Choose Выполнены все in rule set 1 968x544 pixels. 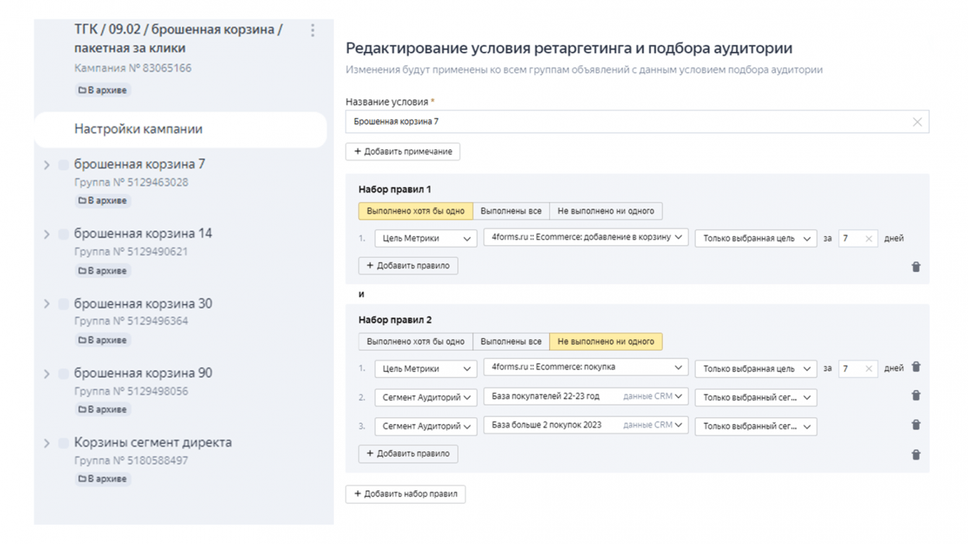(x=511, y=211)
